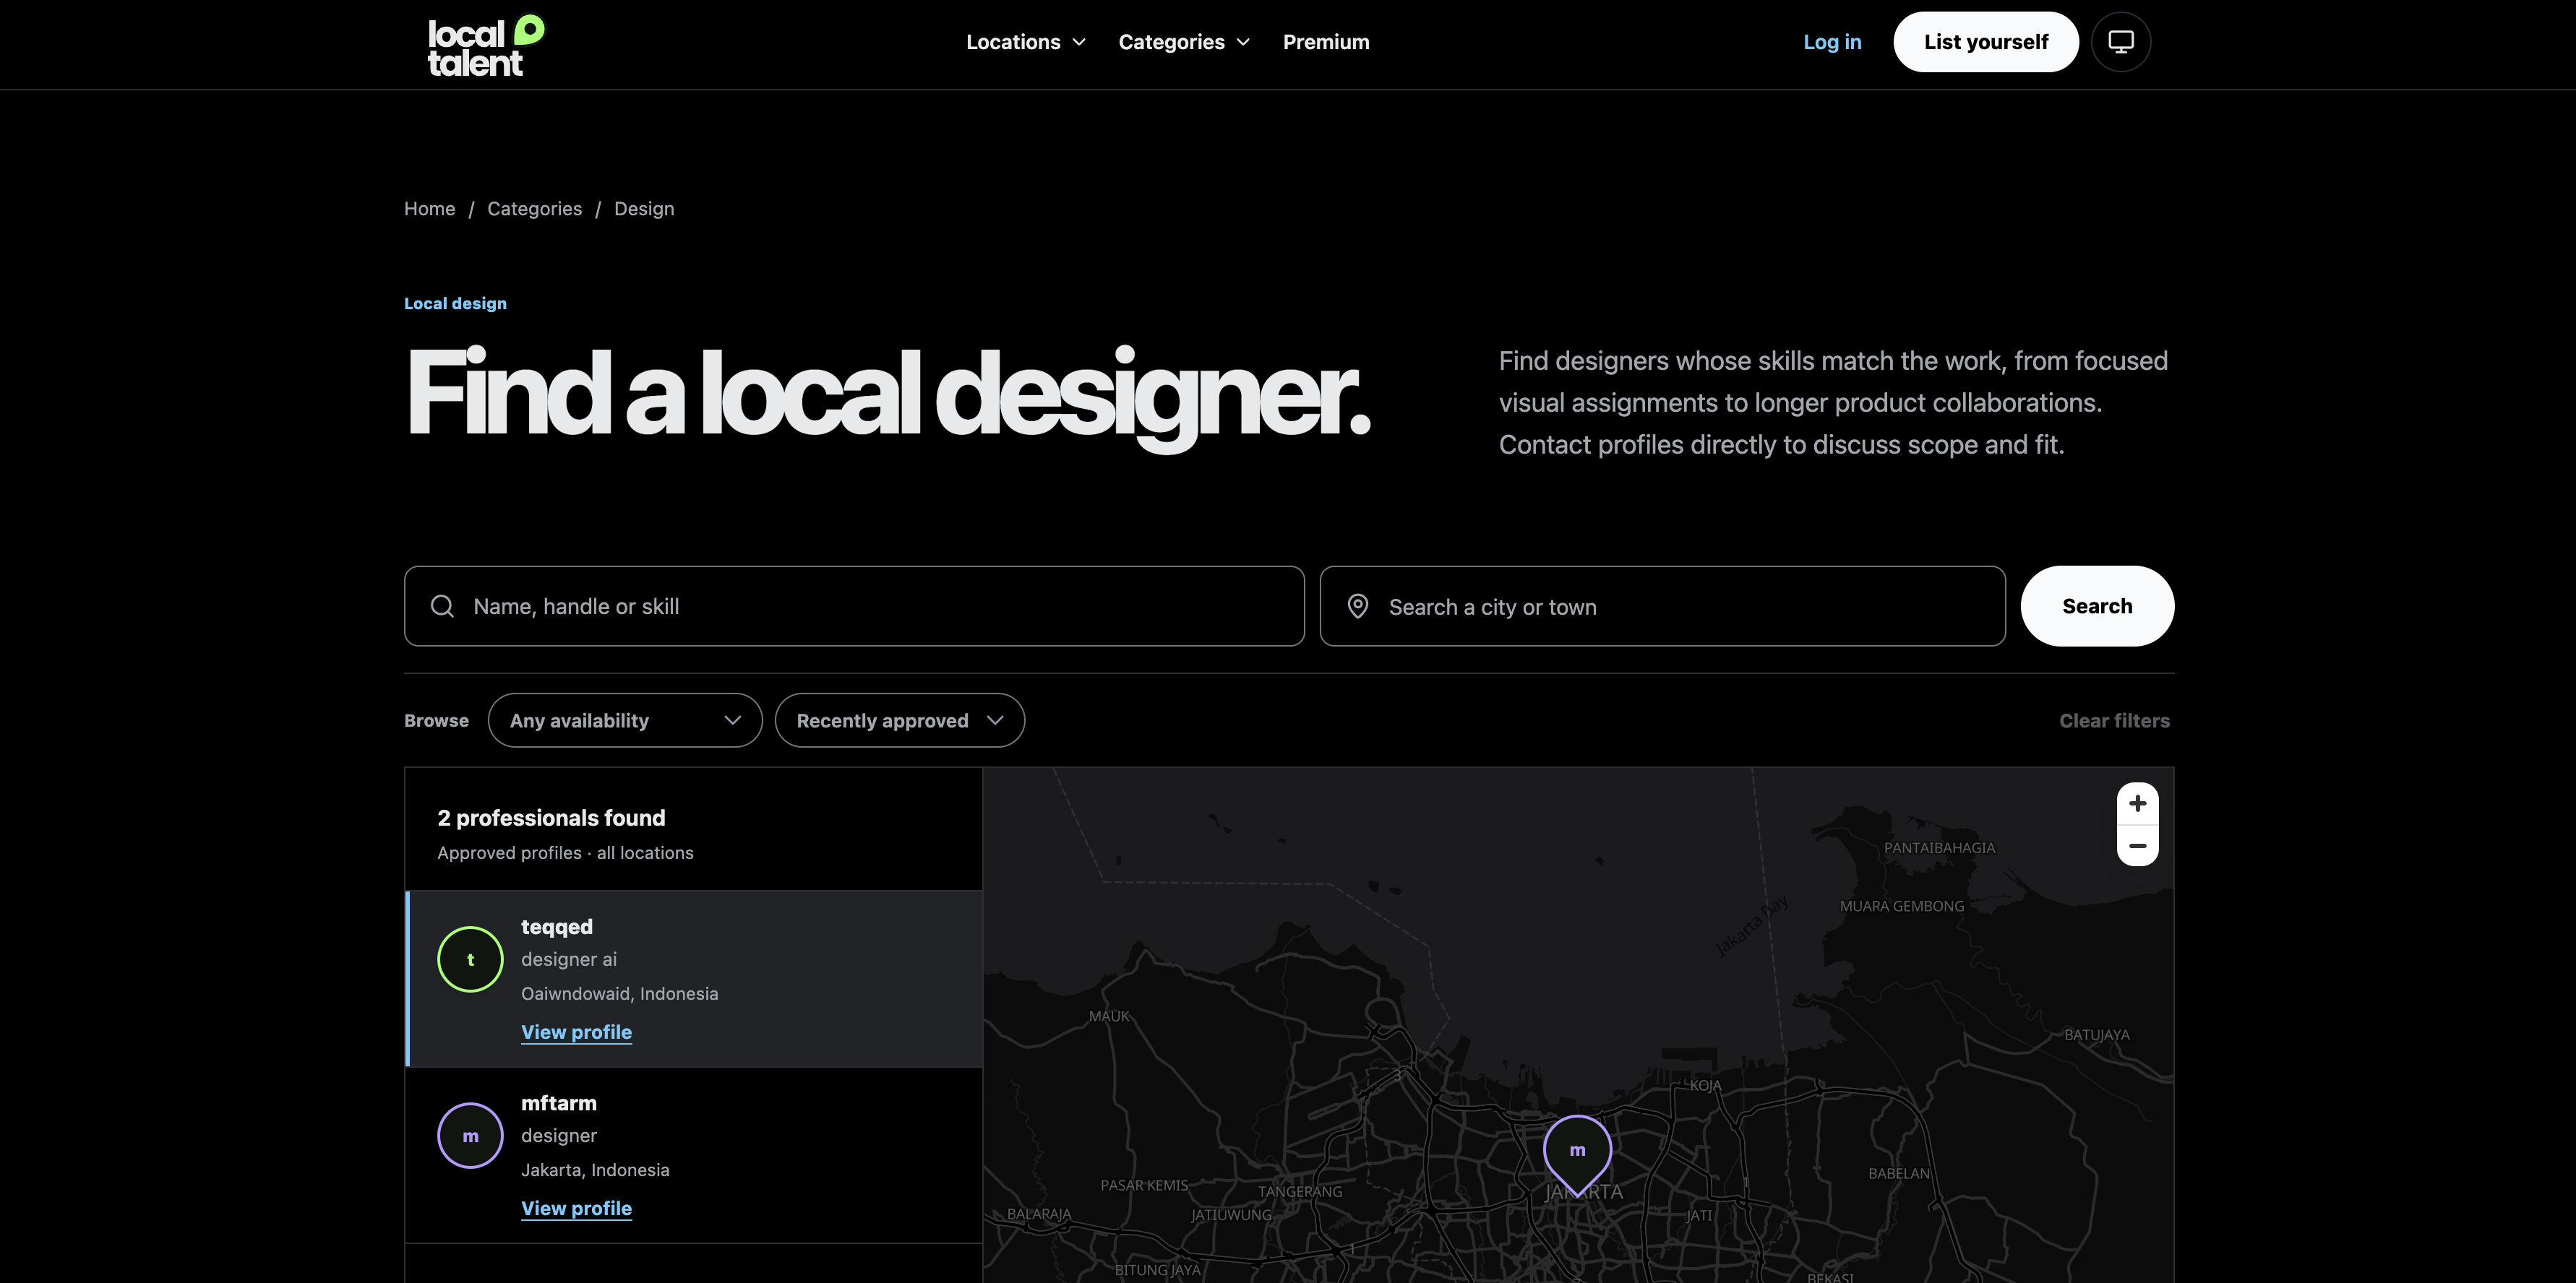Zoom in on the map

(x=2137, y=803)
